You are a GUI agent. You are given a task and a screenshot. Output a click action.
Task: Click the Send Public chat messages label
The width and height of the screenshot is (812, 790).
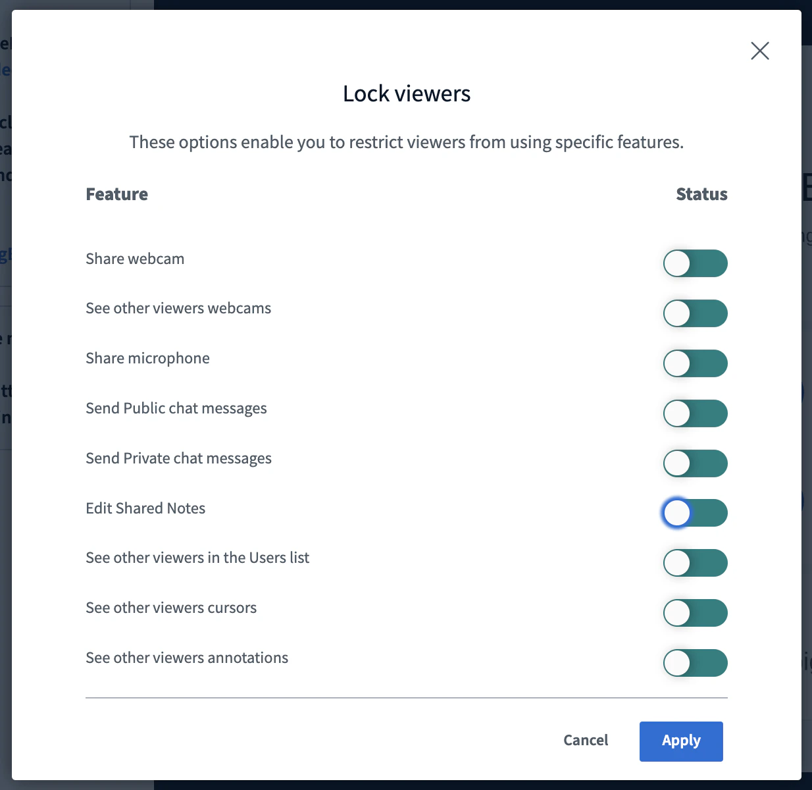point(176,408)
